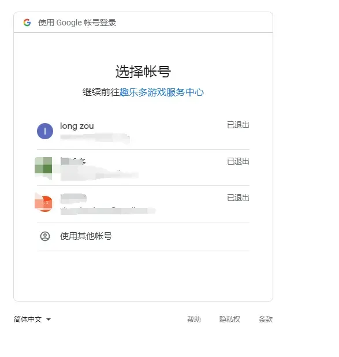Open the 隐私权 privacy link

(x=230, y=319)
